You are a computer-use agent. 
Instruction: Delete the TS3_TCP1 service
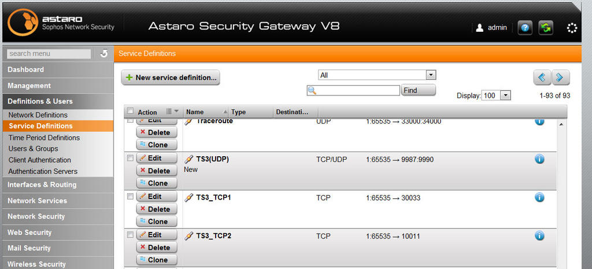click(157, 209)
